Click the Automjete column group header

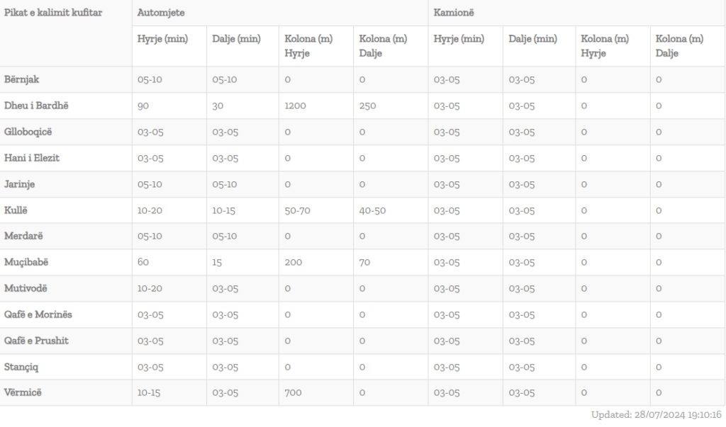161,13
